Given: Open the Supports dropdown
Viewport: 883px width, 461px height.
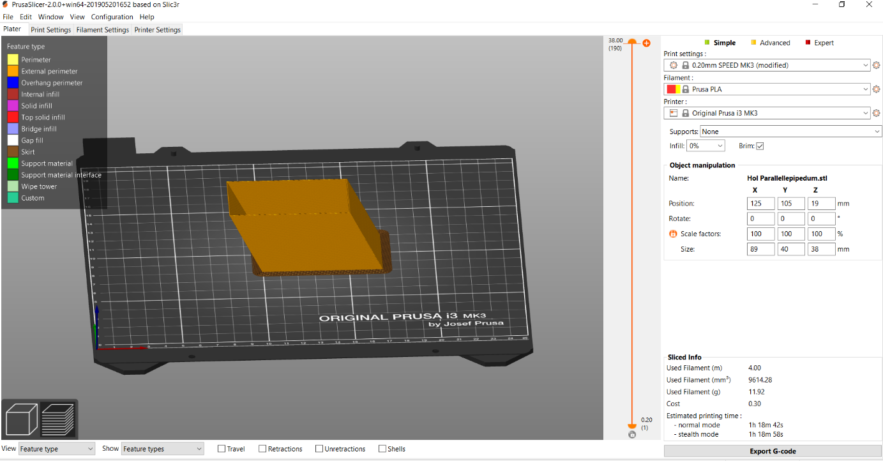Looking at the screenshot, I should [x=791, y=132].
